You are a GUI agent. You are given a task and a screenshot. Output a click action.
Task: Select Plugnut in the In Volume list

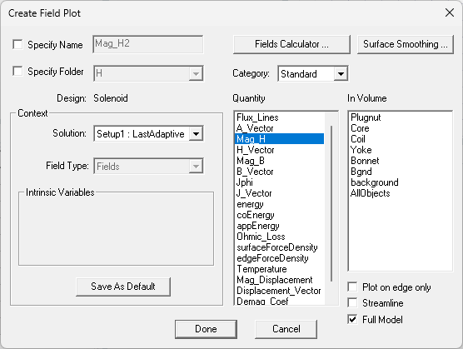click(400, 117)
